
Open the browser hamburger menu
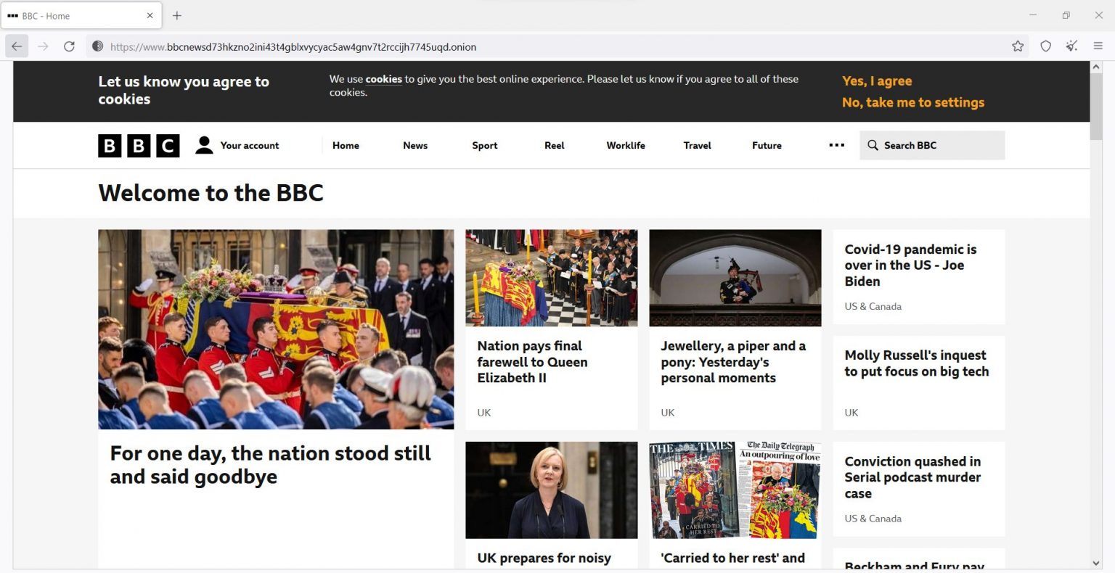click(x=1098, y=46)
